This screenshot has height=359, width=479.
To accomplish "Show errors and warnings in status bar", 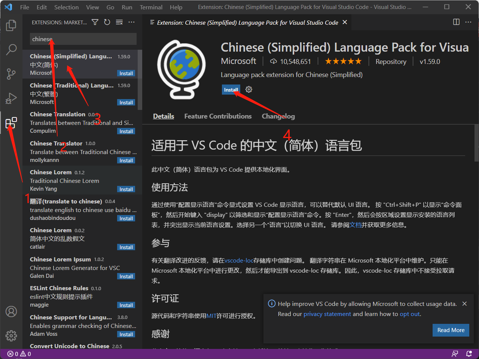I will click(19, 354).
